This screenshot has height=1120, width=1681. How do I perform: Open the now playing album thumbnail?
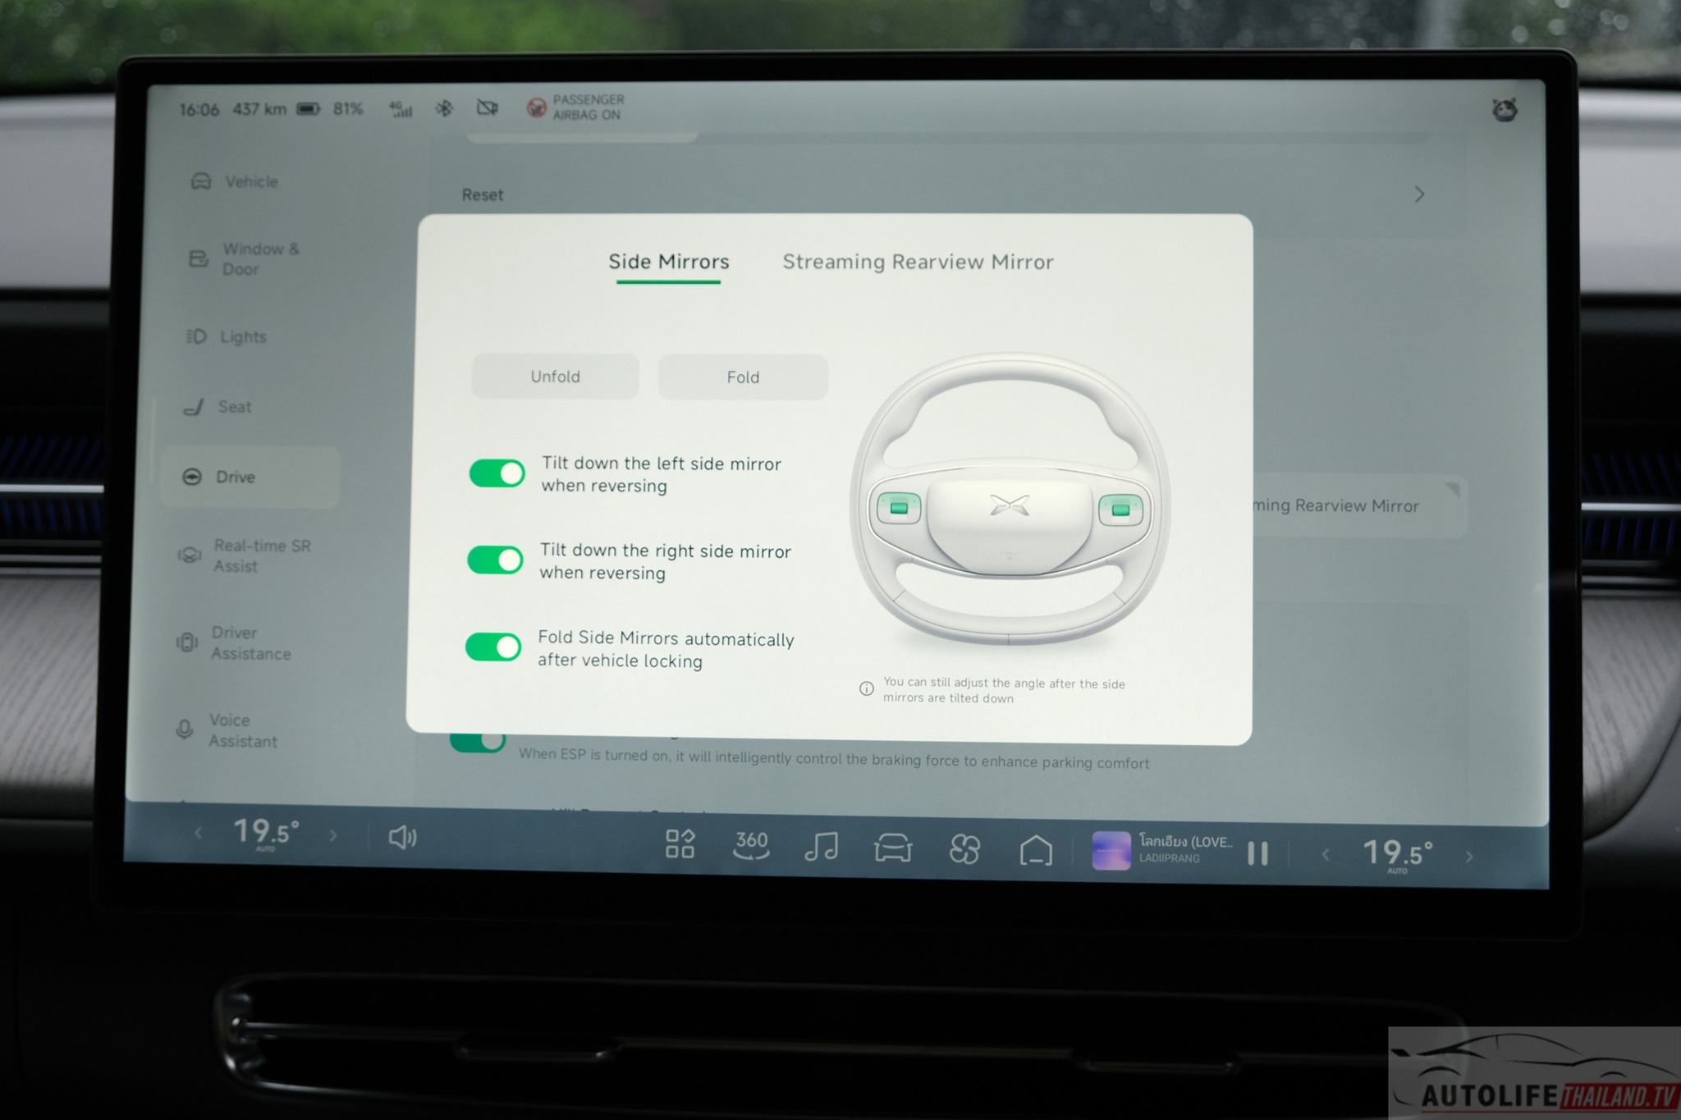pyautogui.click(x=1111, y=850)
